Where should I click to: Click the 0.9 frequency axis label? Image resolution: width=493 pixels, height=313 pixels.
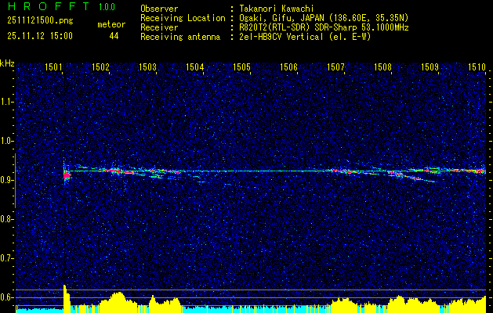[x=6, y=180]
